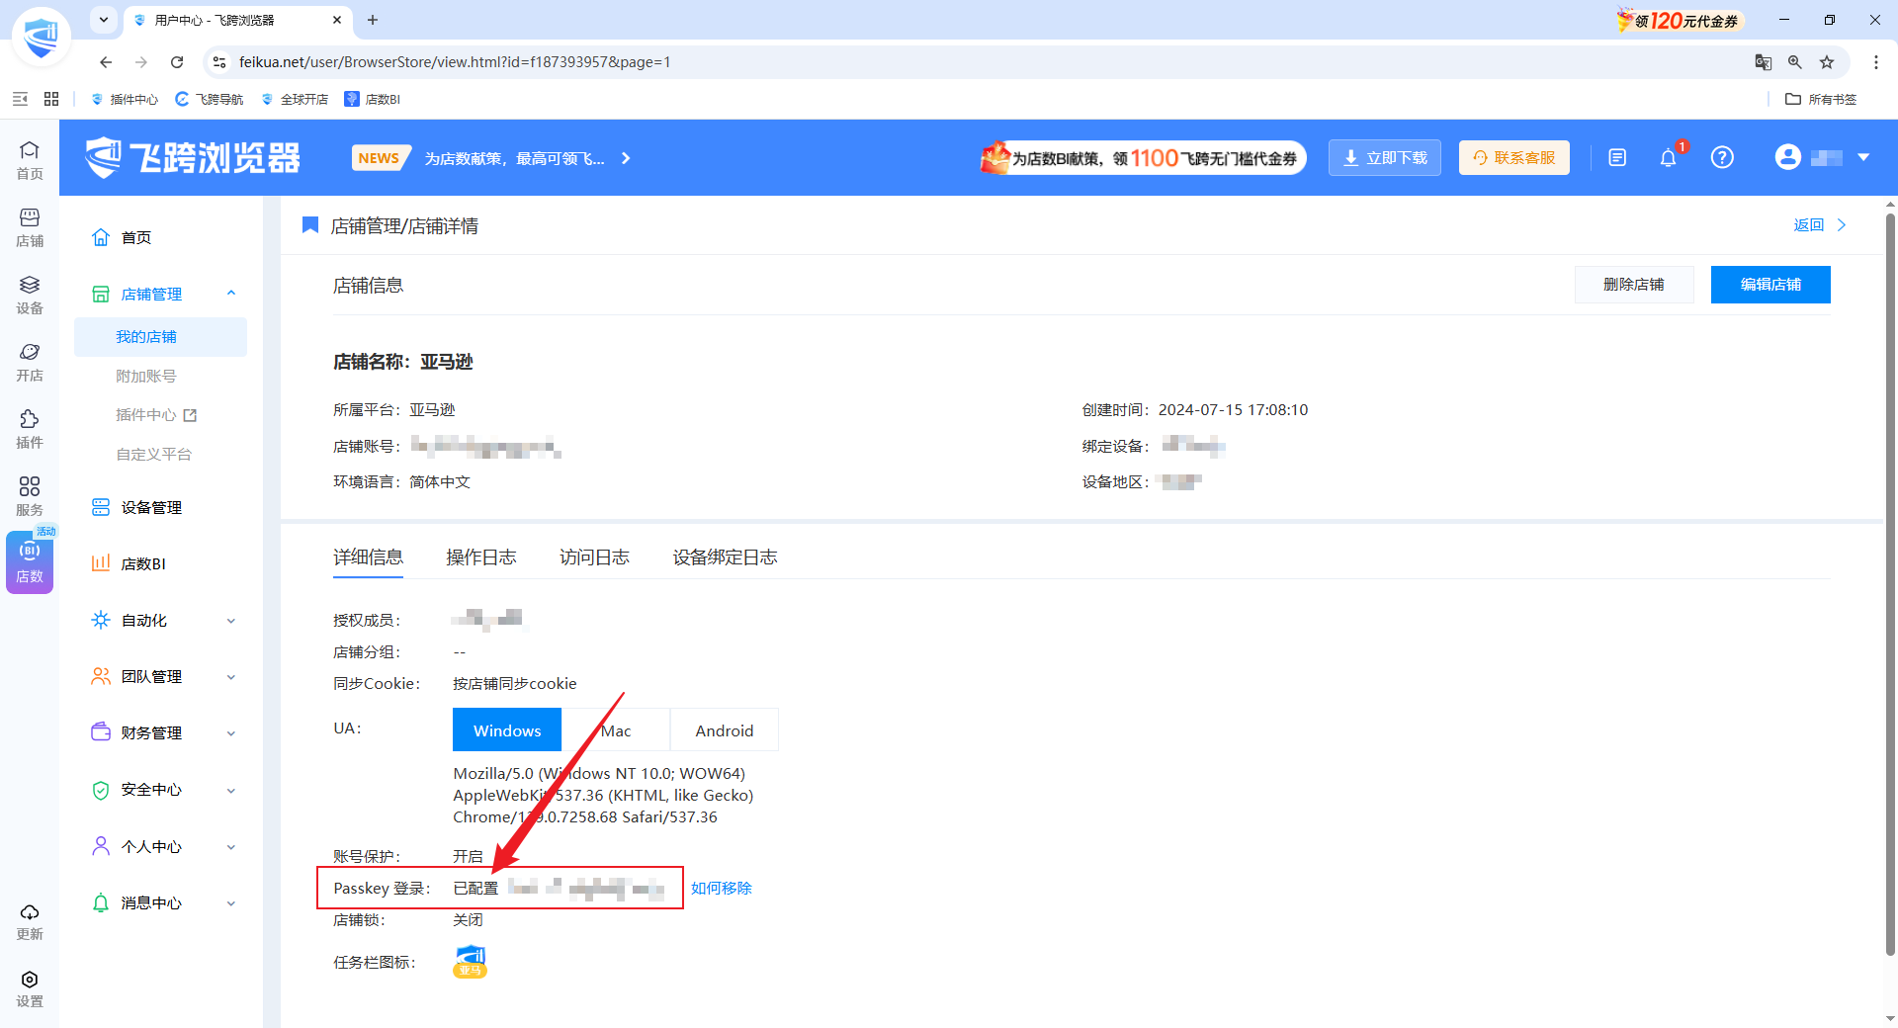Click the help question mark icon

pos(1722,158)
